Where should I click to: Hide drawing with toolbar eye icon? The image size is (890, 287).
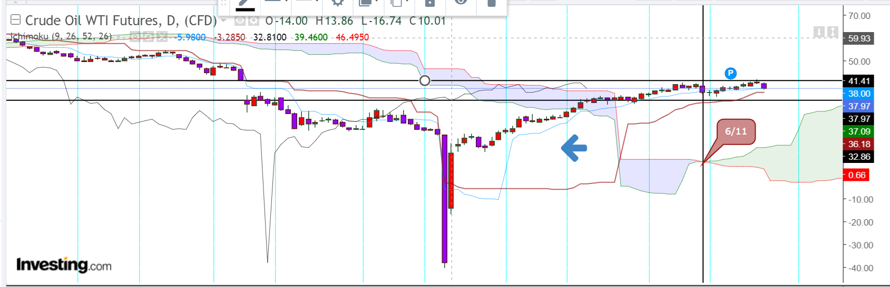(x=461, y=3)
